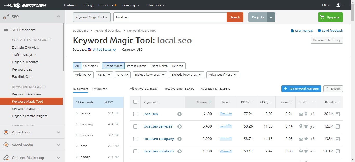Collapse the SEO sidebar section
The height and width of the screenshot is (162, 355).
click(x=58, y=17)
